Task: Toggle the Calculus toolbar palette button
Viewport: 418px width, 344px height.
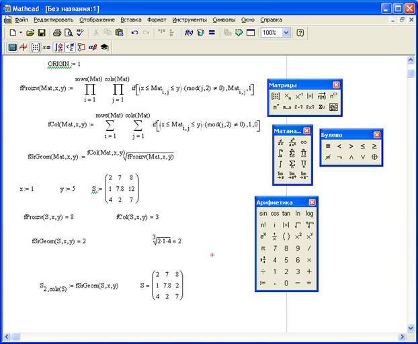Action: [58, 48]
